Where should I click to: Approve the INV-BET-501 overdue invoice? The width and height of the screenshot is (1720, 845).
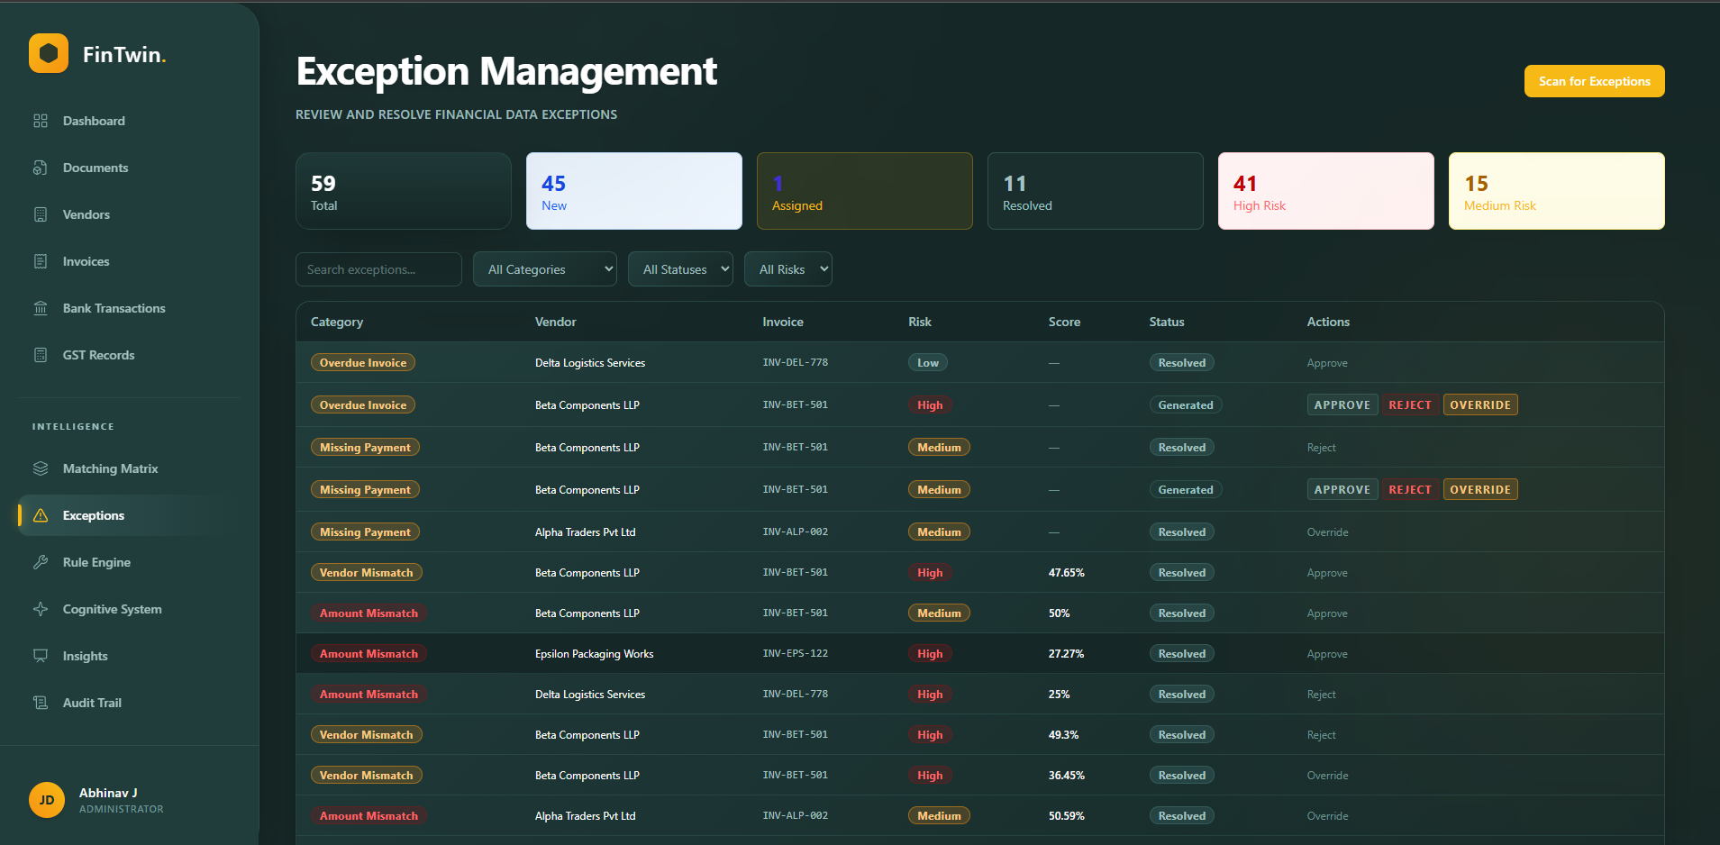click(x=1342, y=404)
